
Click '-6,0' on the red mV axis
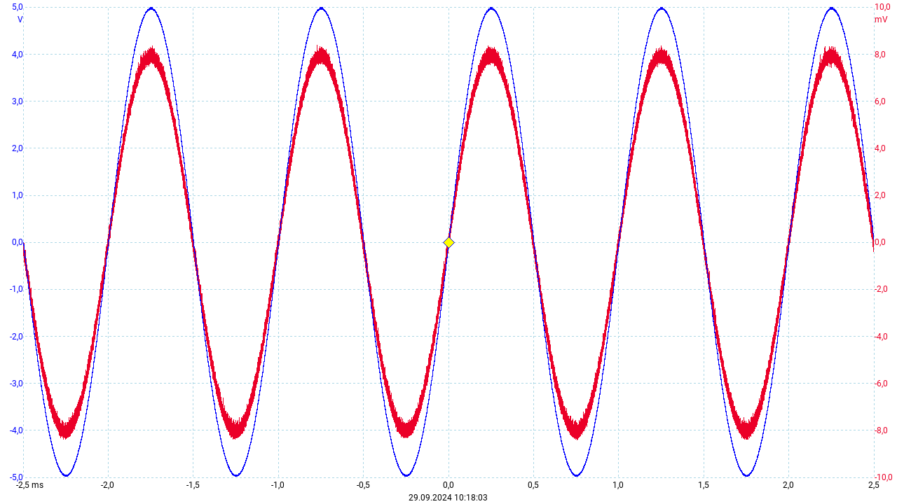coord(882,384)
